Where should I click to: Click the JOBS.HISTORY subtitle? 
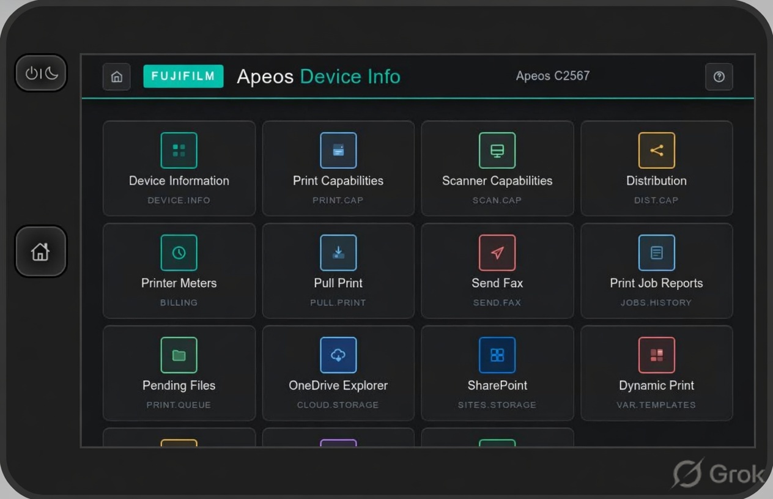coord(657,302)
